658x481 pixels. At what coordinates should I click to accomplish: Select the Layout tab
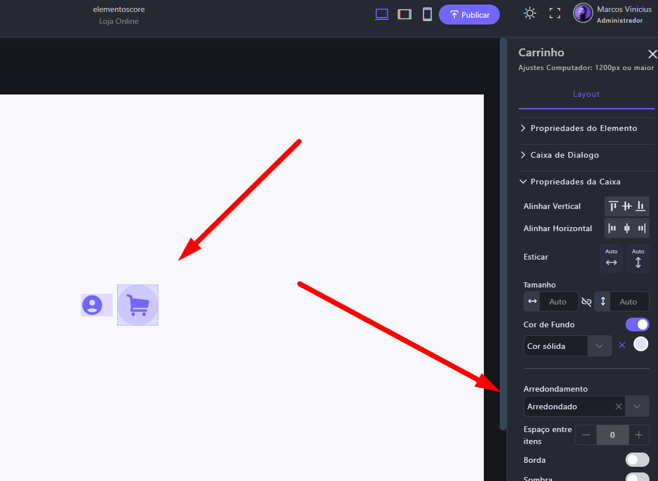tap(586, 94)
